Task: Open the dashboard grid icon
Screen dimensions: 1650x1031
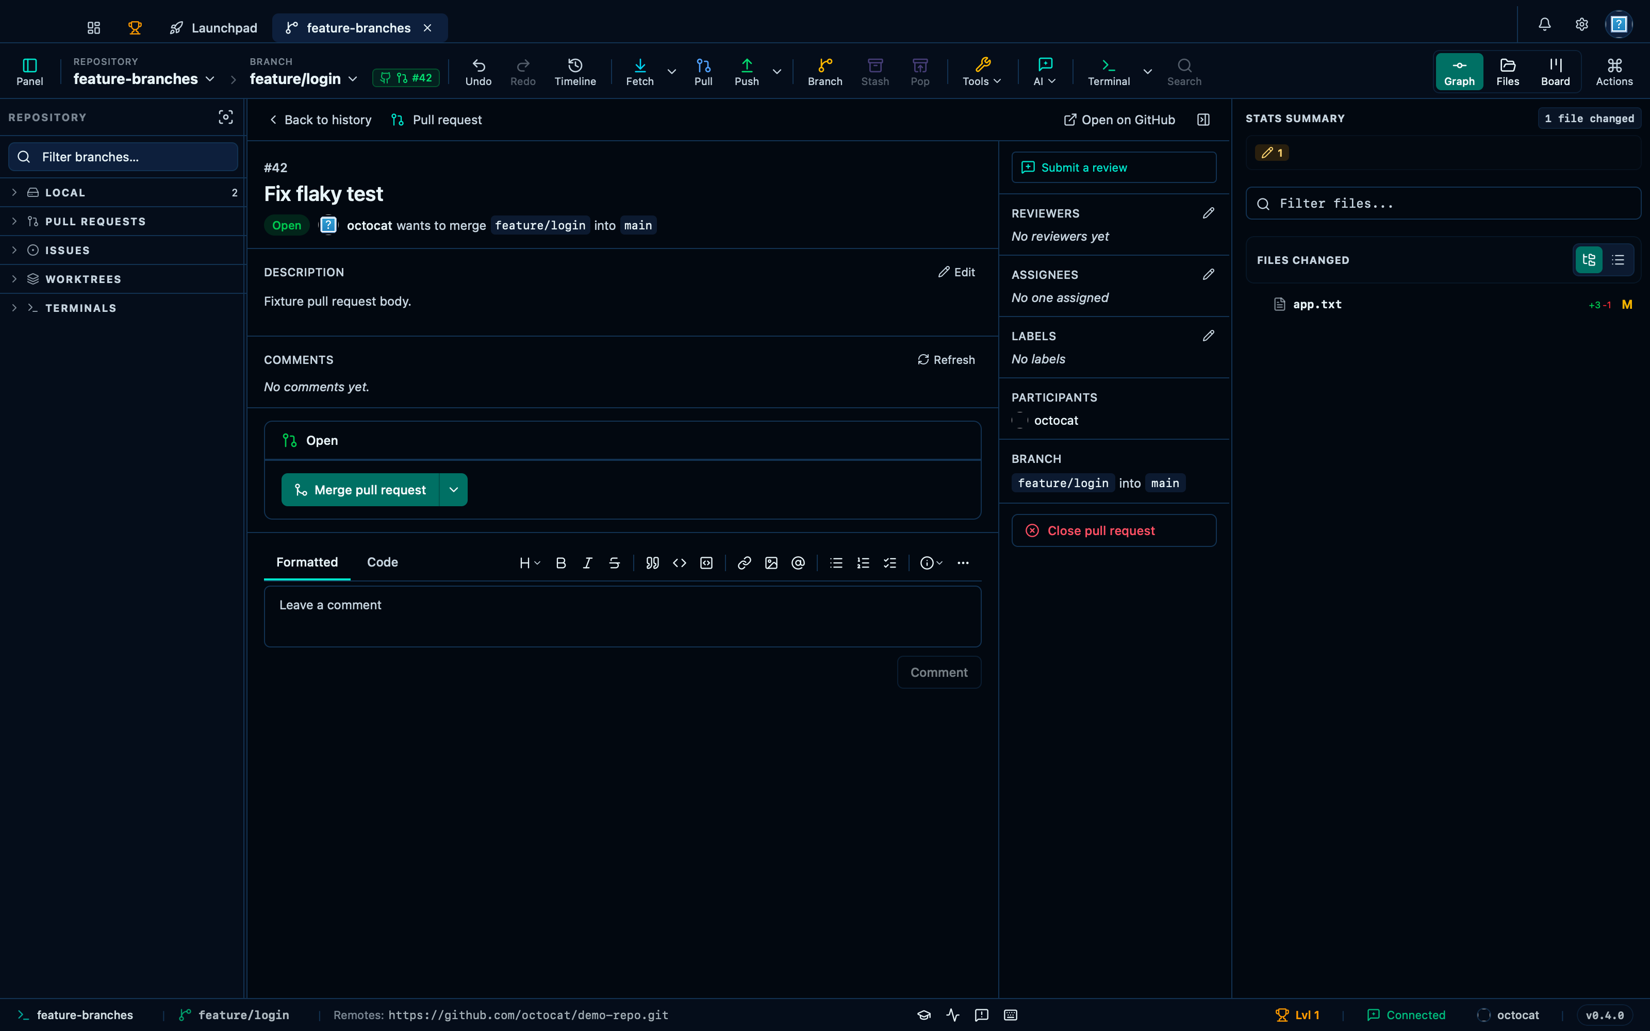Action: 93,28
